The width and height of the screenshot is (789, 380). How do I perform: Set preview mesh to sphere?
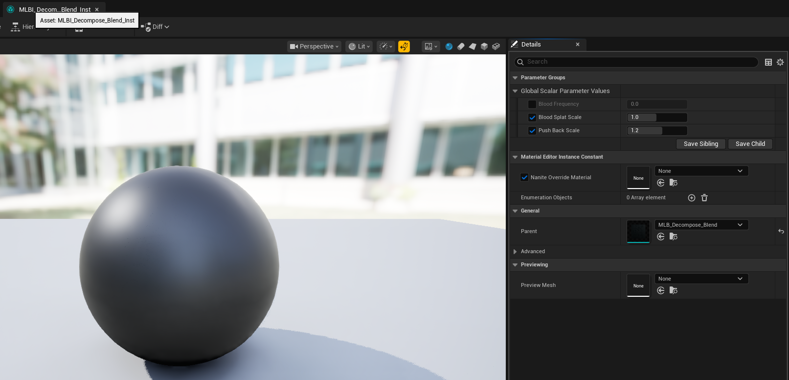click(x=449, y=47)
